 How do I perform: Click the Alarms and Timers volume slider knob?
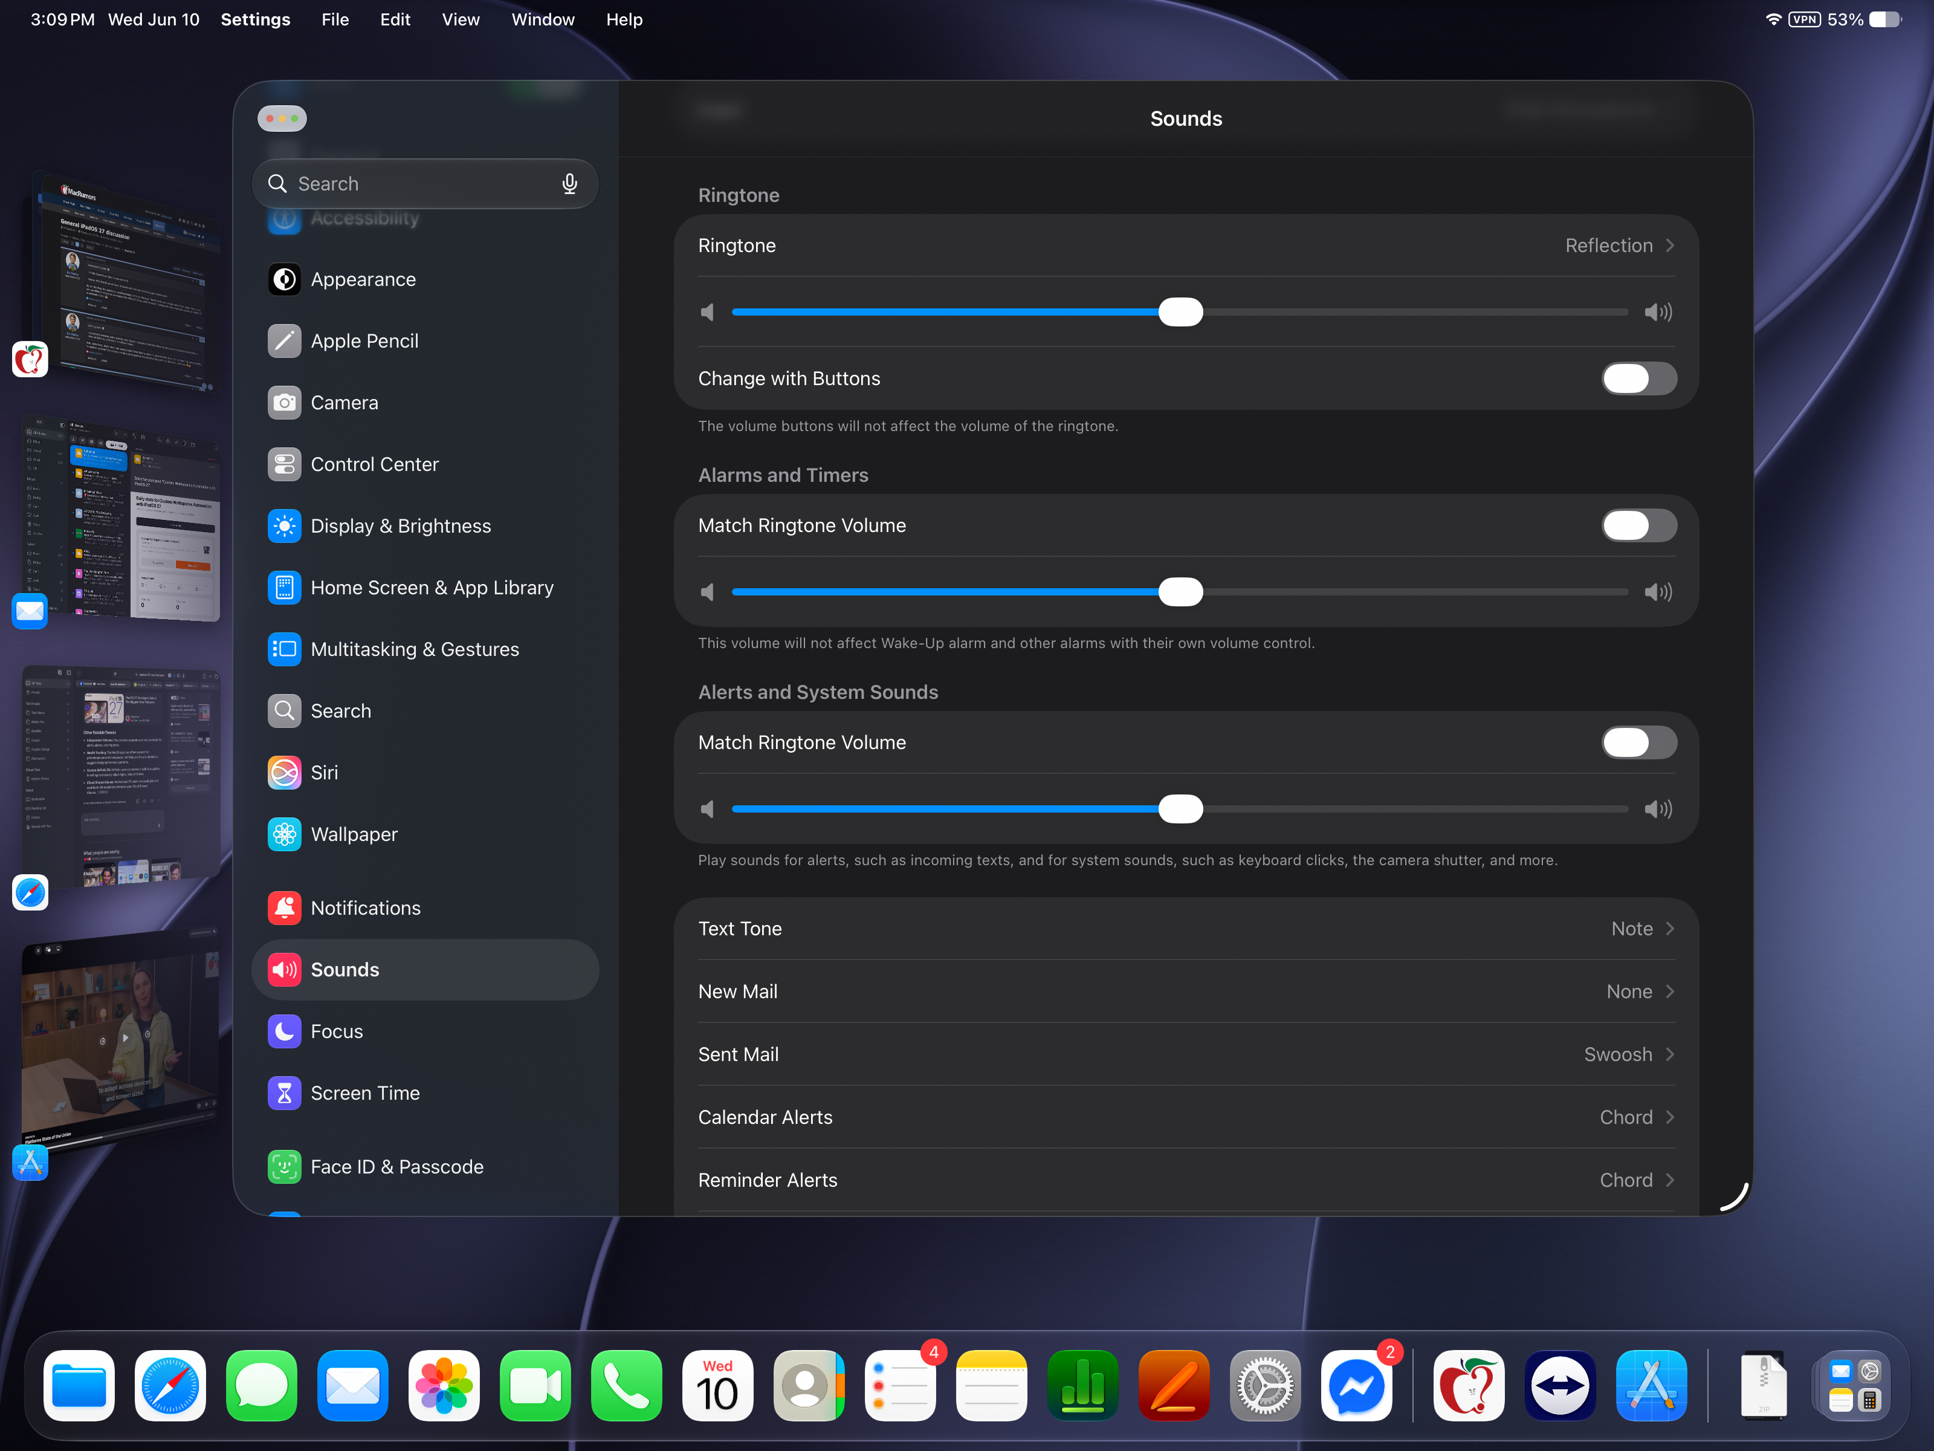(1180, 592)
